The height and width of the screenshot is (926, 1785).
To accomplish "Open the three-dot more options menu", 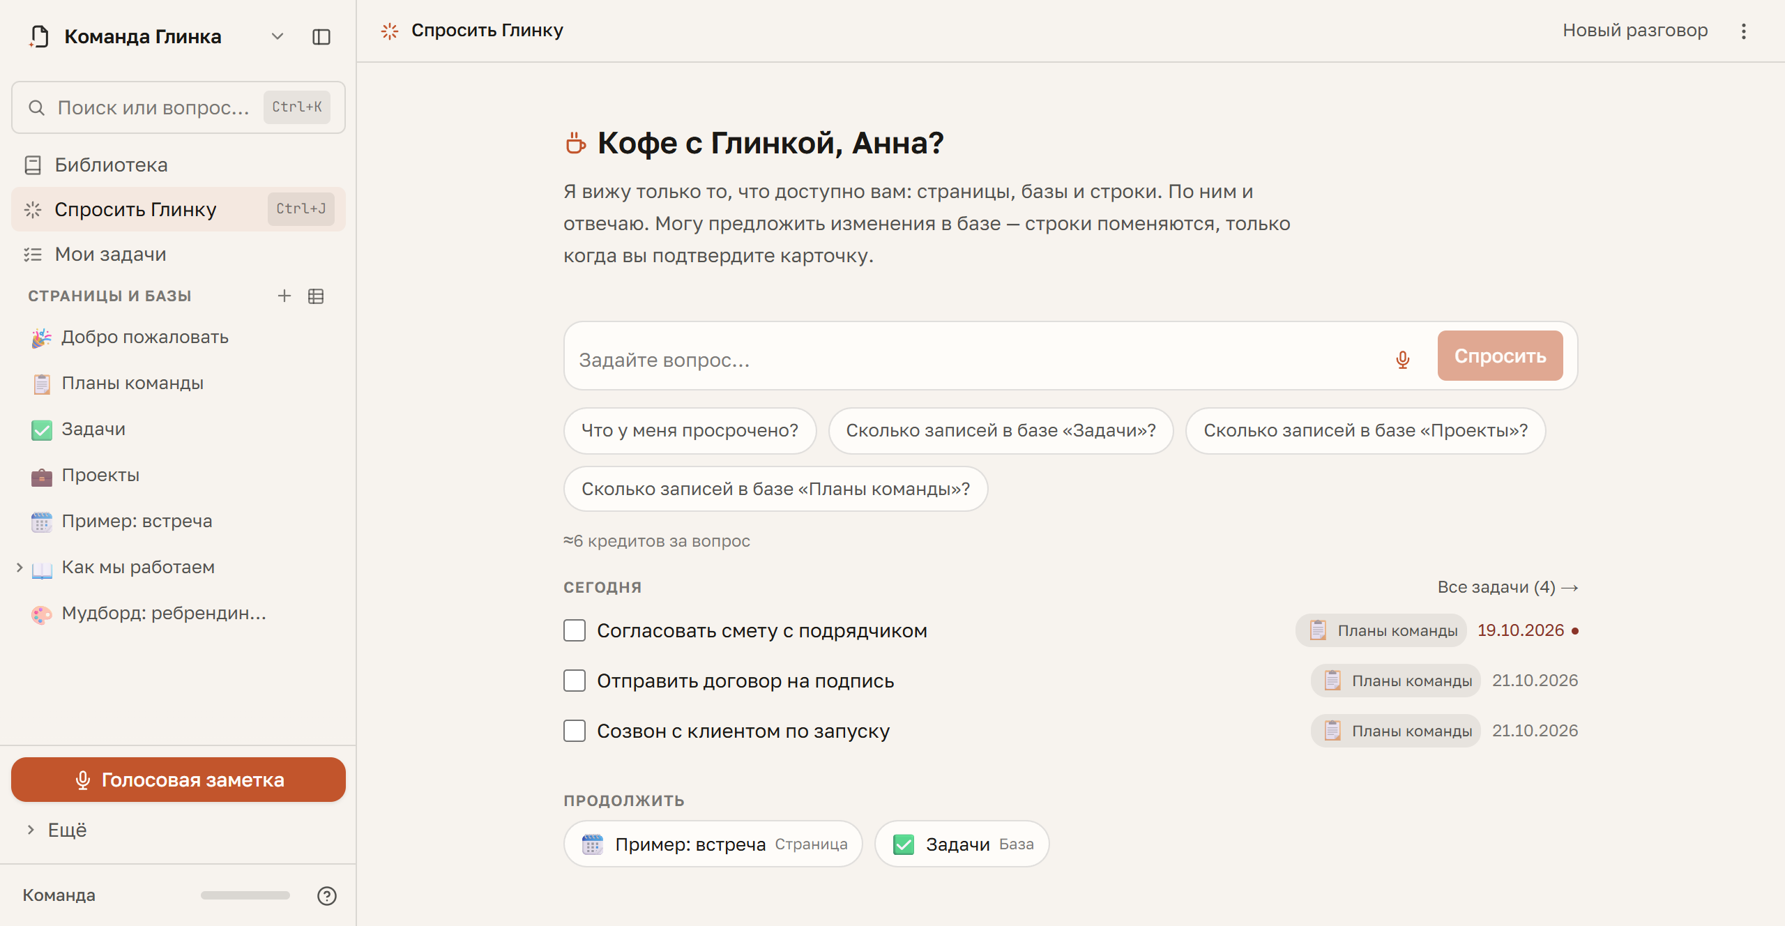I will [1743, 31].
